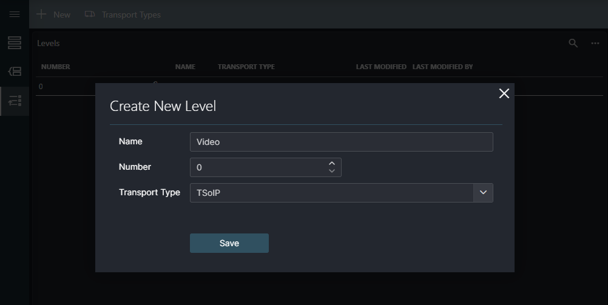Screen dimensions: 608x305
Task: Select the highlighted Levels sidebar icon
Action: click(x=15, y=101)
